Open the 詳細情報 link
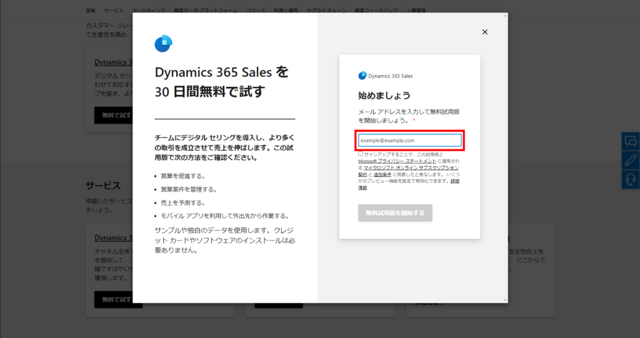Screen dimensions: 640x338 [x=455, y=181]
